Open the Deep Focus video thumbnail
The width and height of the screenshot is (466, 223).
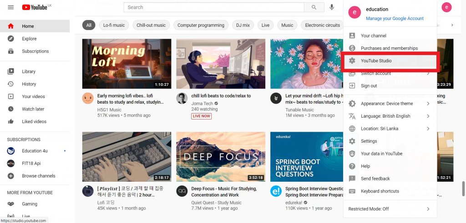point(221,157)
